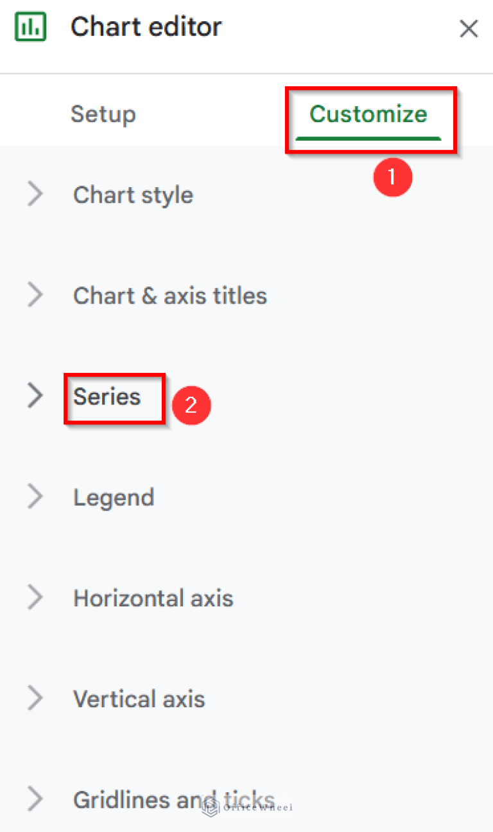
Task: Click the red step 1 badge
Action: click(x=392, y=176)
